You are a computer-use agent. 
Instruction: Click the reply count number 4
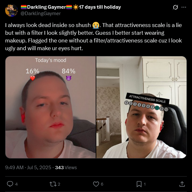[x=16, y=184]
